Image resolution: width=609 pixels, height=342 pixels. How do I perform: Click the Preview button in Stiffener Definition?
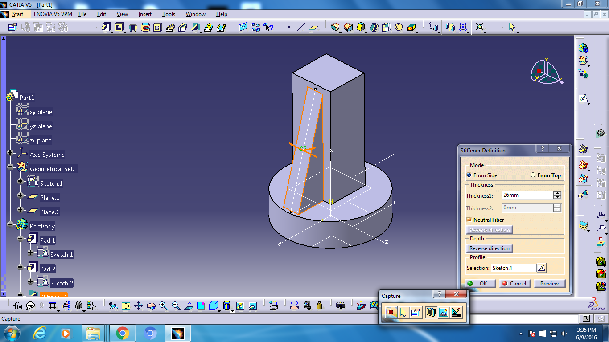(550, 283)
